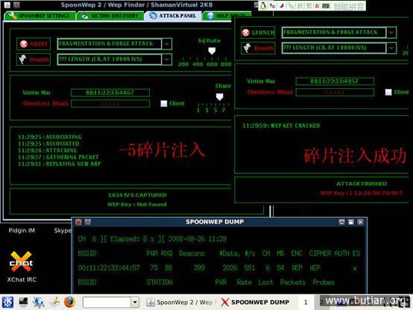Click the menu icon in SPOONWEP DUMP title bar
Image resolution: width=413 pixels, height=310 pixels.
(x=78, y=222)
